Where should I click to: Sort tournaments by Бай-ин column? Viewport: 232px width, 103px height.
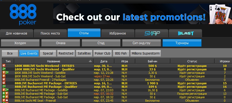(152, 61)
